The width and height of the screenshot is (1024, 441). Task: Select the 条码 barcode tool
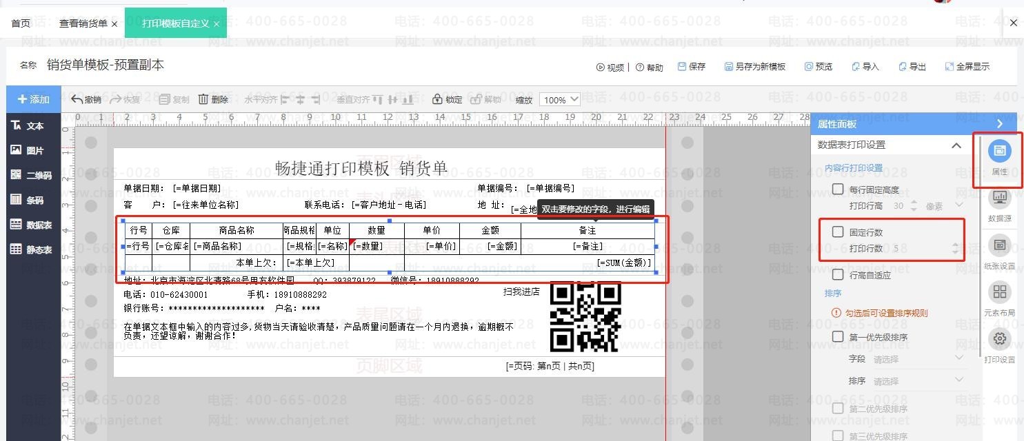pyautogui.click(x=28, y=200)
